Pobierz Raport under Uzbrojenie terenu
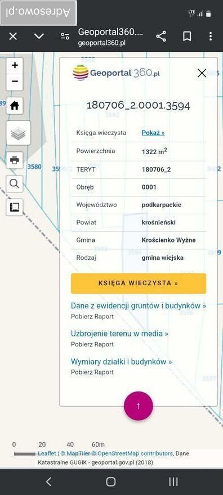 [92, 344]
